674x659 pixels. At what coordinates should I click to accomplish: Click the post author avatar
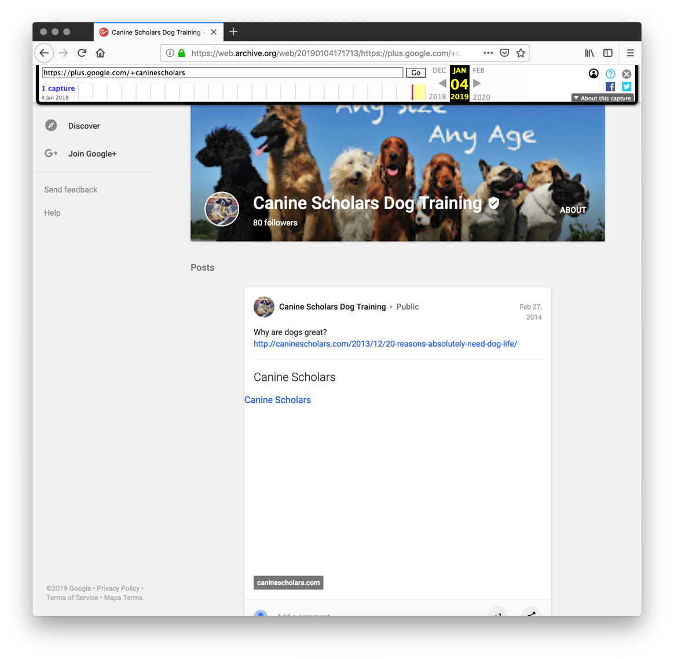[x=264, y=307]
